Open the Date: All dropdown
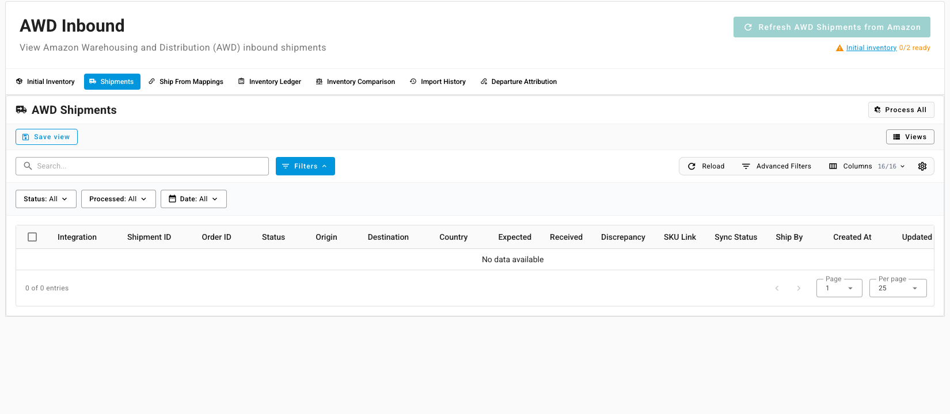 193,199
